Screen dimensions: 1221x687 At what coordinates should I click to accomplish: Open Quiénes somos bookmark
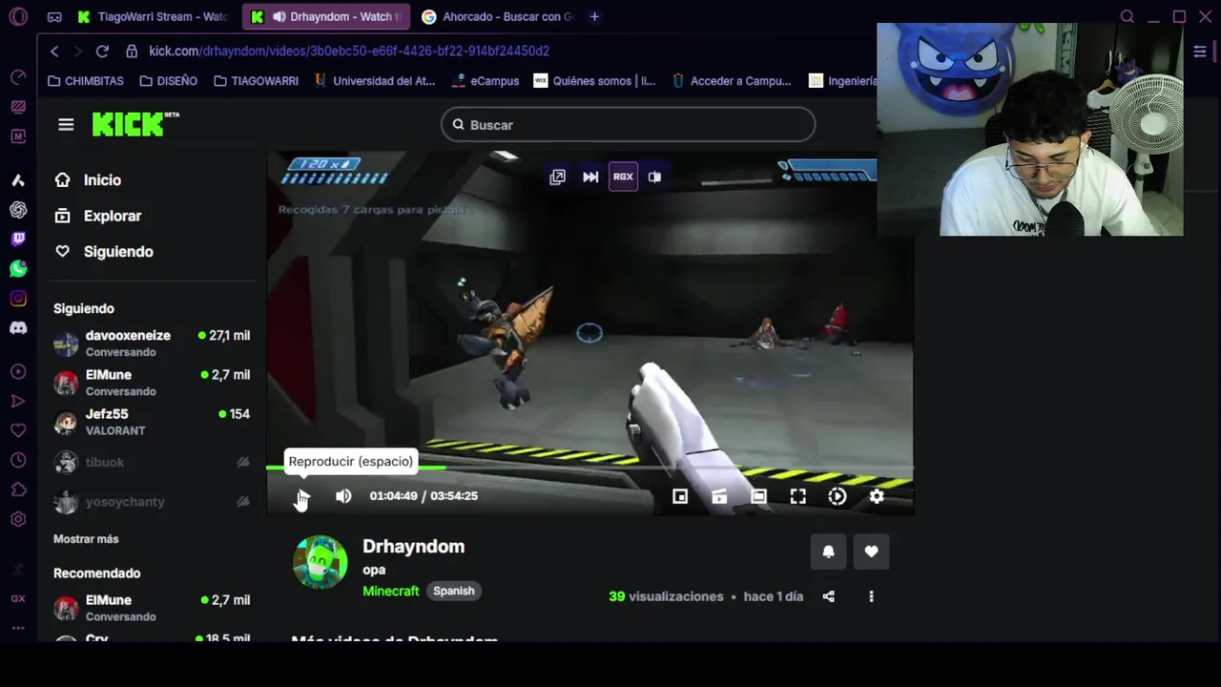pyautogui.click(x=595, y=81)
